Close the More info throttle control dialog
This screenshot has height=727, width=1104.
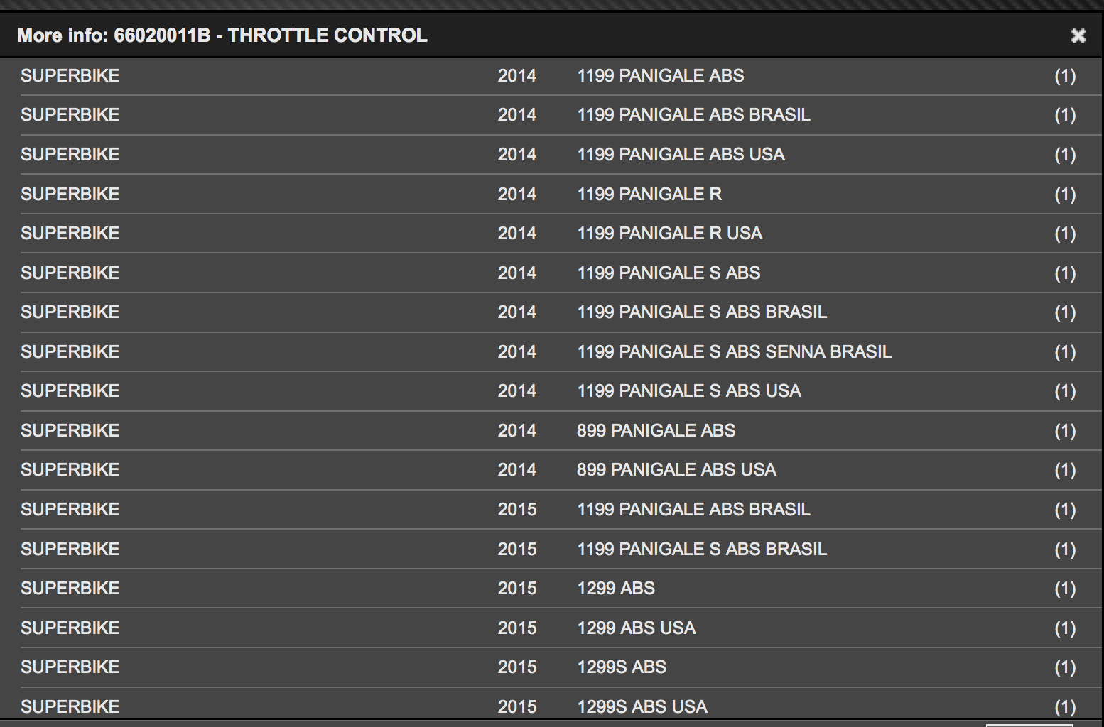click(1078, 35)
